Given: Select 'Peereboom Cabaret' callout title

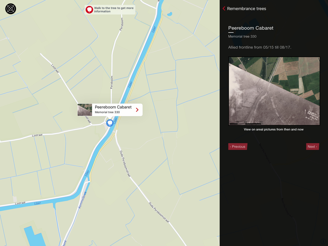Looking at the screenshot, I should 113,107.
